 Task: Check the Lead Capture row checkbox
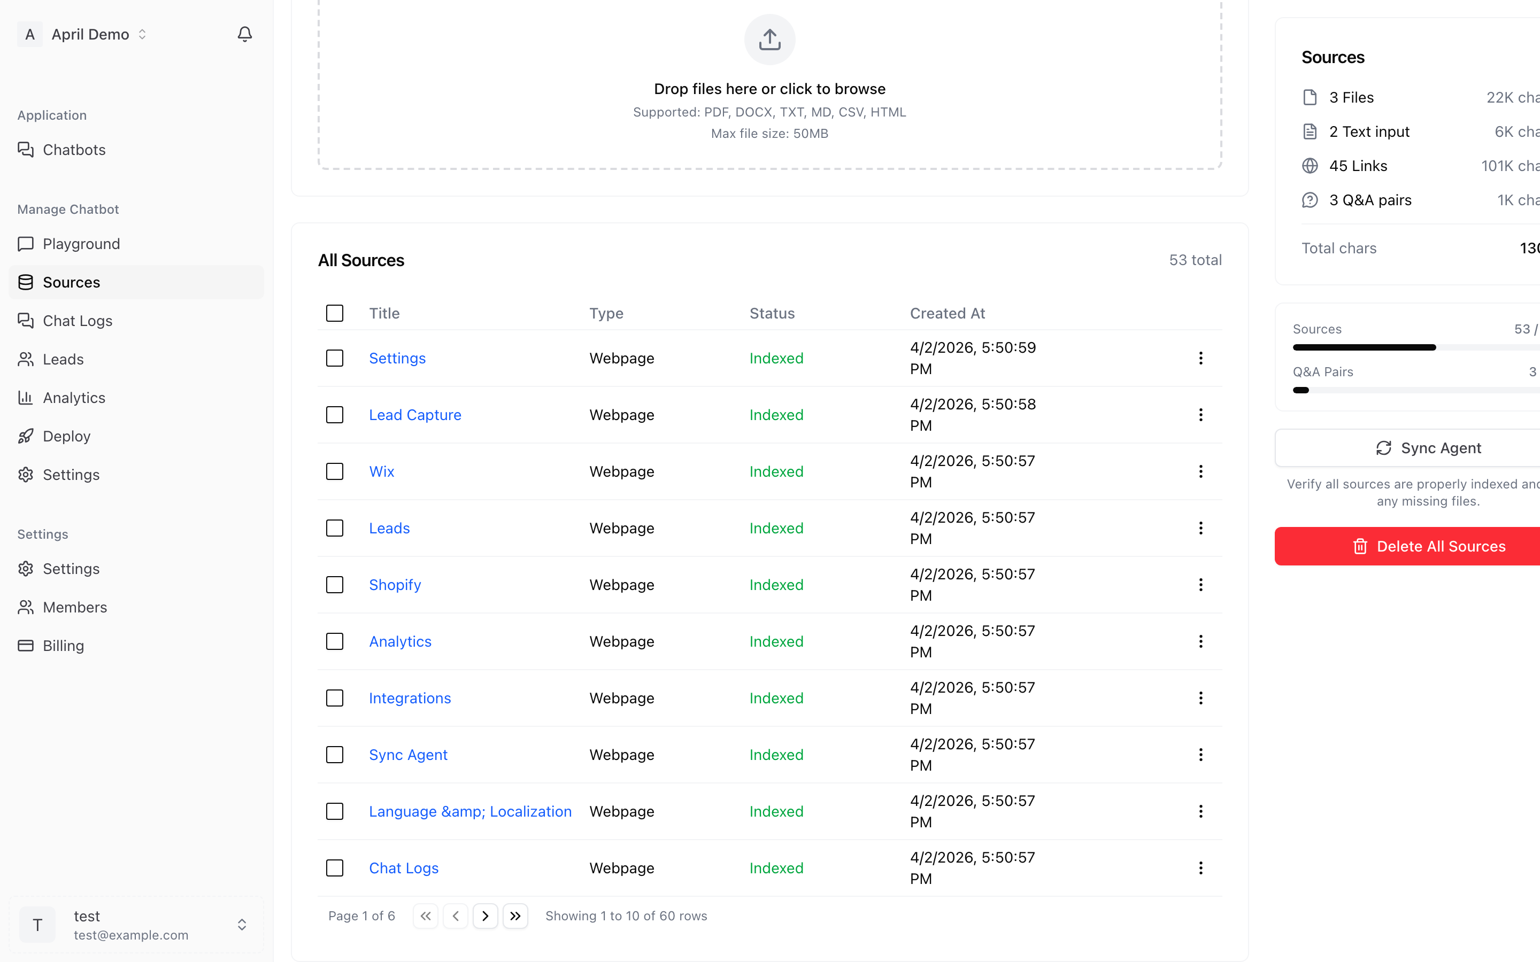(335, 415)
